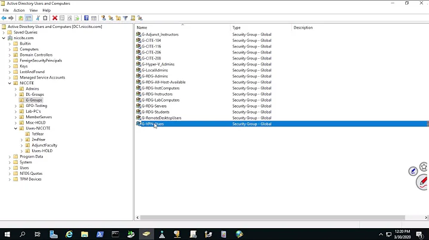Click the star annotation circle
Viewport: 429px width, 240px height.
(424, 166)
